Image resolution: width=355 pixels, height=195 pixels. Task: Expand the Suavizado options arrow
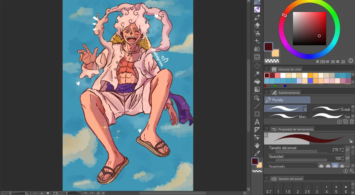click(347, 166)
